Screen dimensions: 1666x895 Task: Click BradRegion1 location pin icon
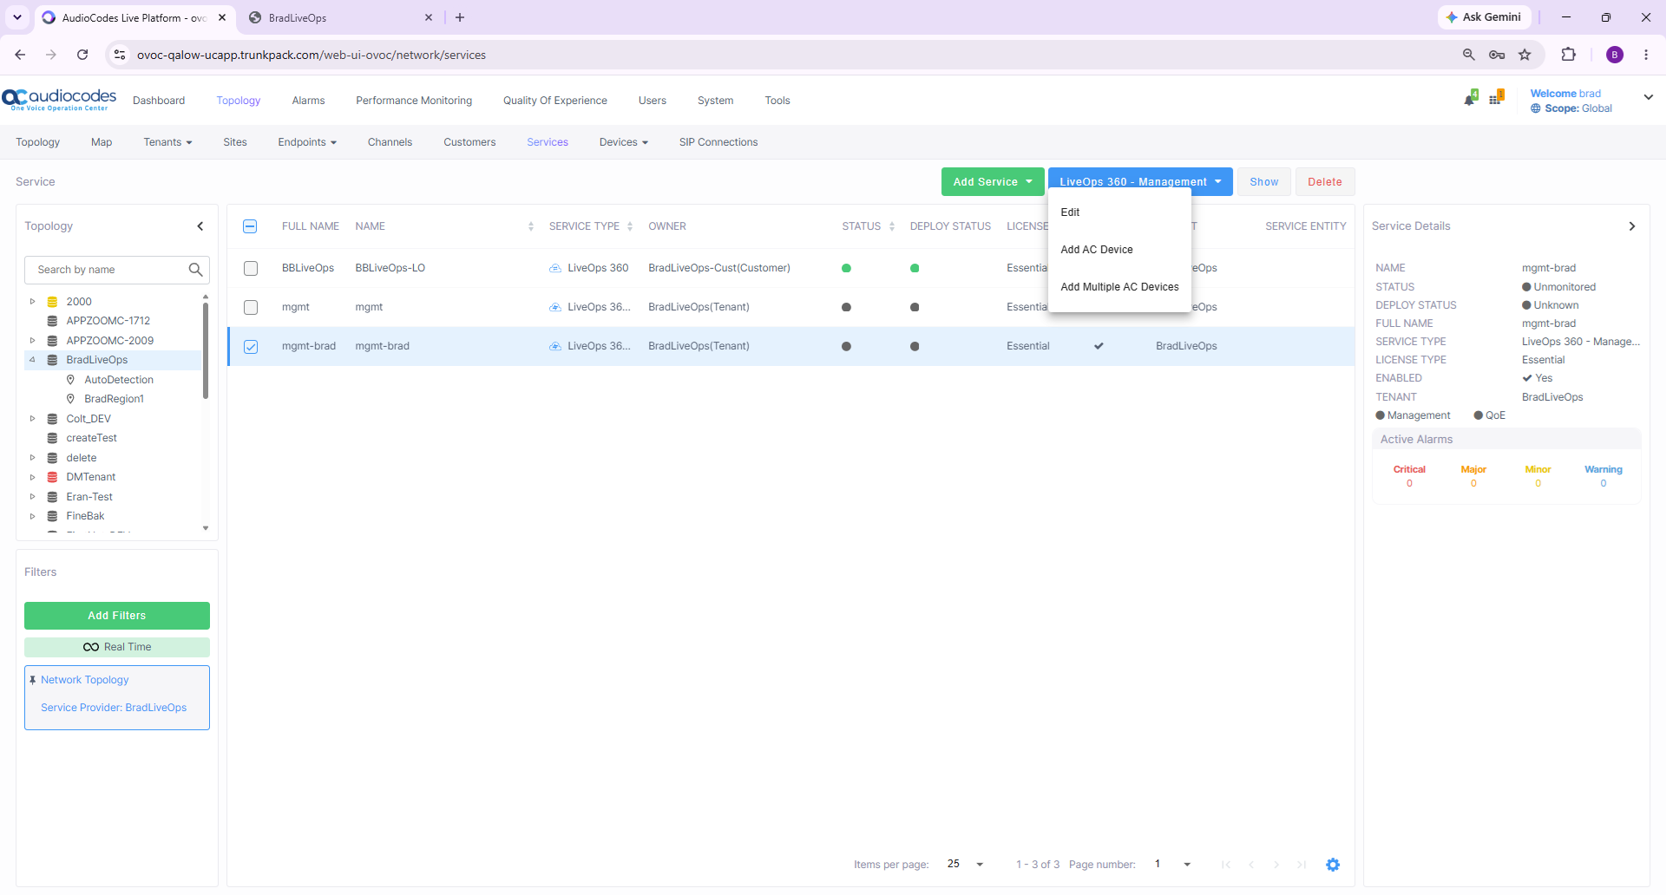(x=70, y=399)
